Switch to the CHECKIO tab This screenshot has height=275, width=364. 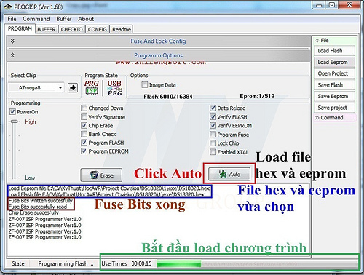tap(71, 30)
